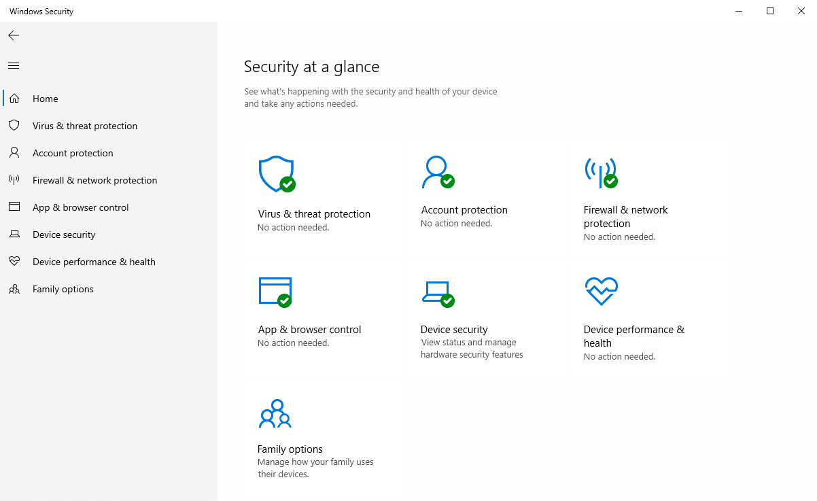Select Family options in the sidebar
Image resolution: width=817 pixels, height=501 pixels.
pos(63,289)
